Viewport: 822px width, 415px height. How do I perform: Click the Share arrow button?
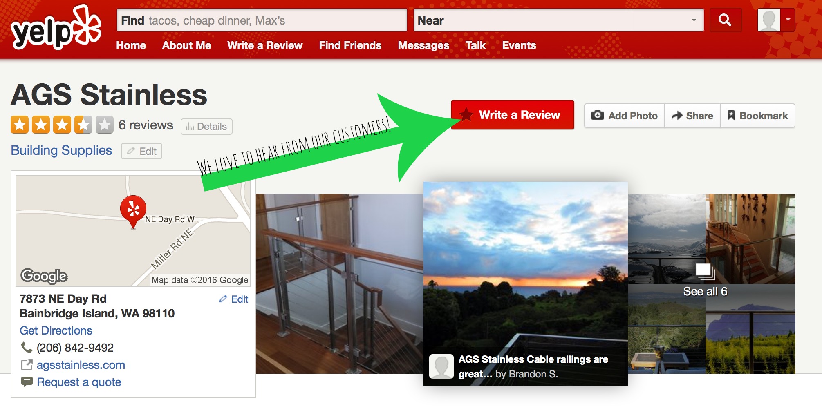click(x=692, y=116)
